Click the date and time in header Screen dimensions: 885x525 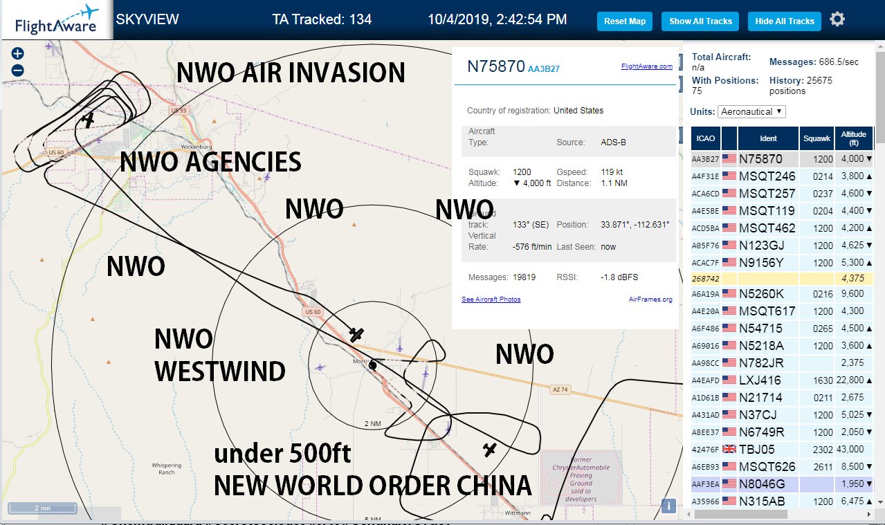pyautogui.click(x=498, y=19)
